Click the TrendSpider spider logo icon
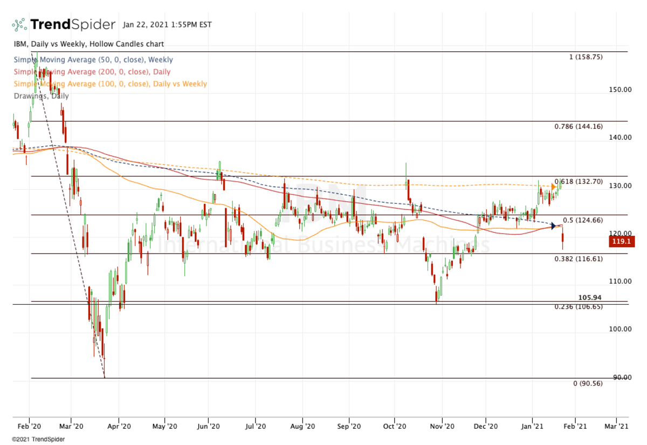 19,25
